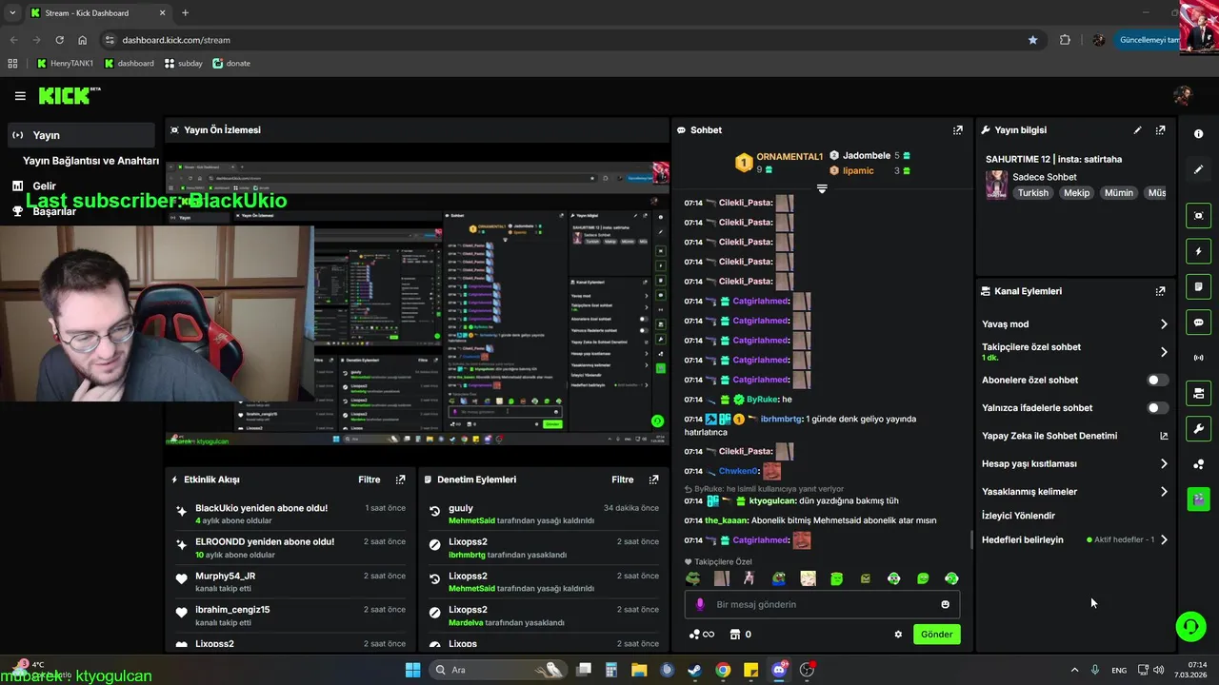Pop out the Denetim Eylemleri panel
1219x685 pixels.
[653, 479]
